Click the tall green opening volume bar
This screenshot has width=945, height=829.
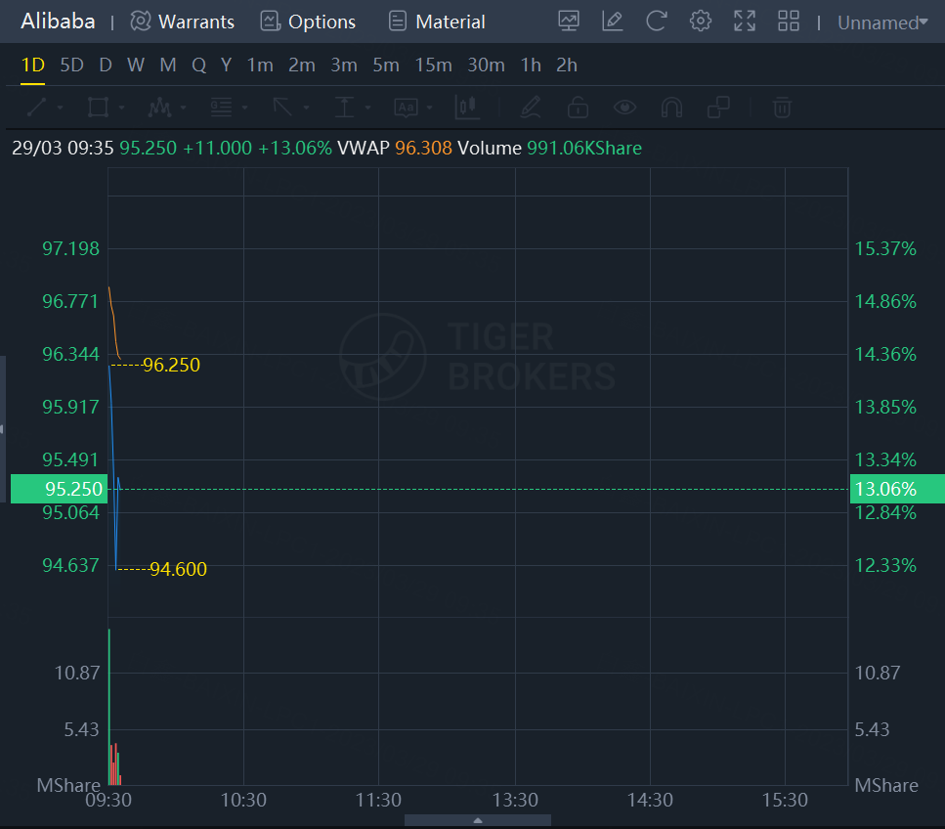pos(109,706)
